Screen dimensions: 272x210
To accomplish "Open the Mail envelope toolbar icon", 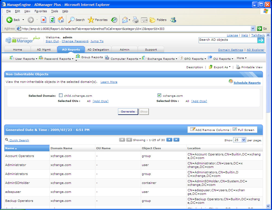I will click(x=125, y=20).
